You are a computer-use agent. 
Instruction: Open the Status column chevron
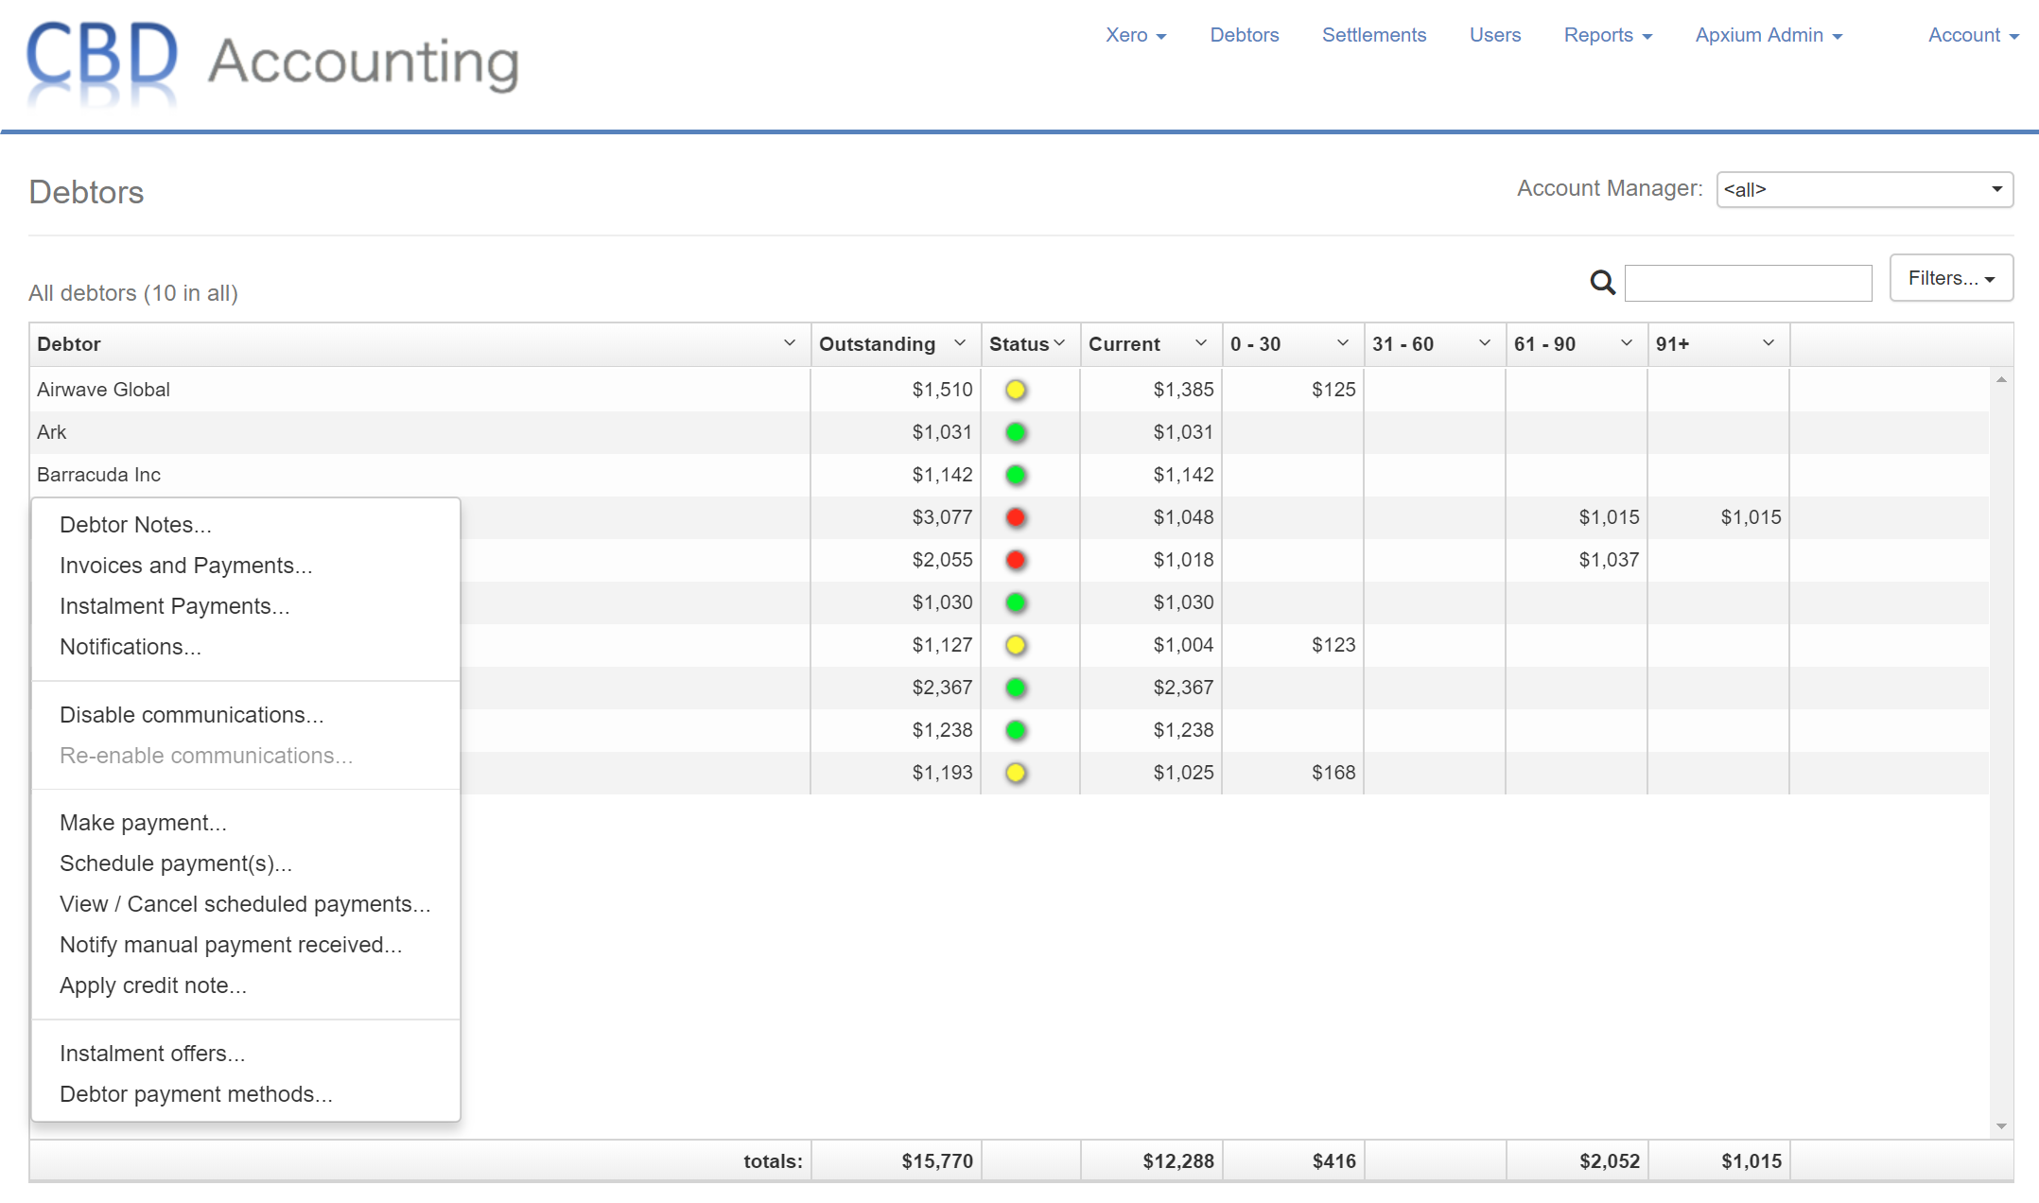pos(1059,343)
